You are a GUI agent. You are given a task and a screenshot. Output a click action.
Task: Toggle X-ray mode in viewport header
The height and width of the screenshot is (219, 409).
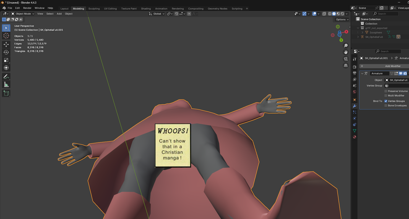click(324, 14)
